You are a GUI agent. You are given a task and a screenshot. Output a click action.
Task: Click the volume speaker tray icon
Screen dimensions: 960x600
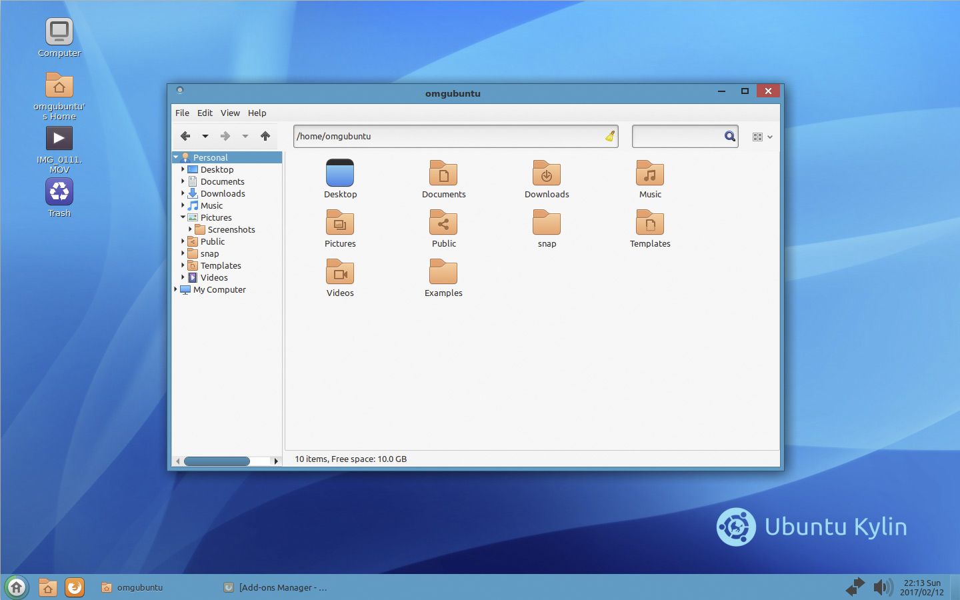(x=882, y=587)
